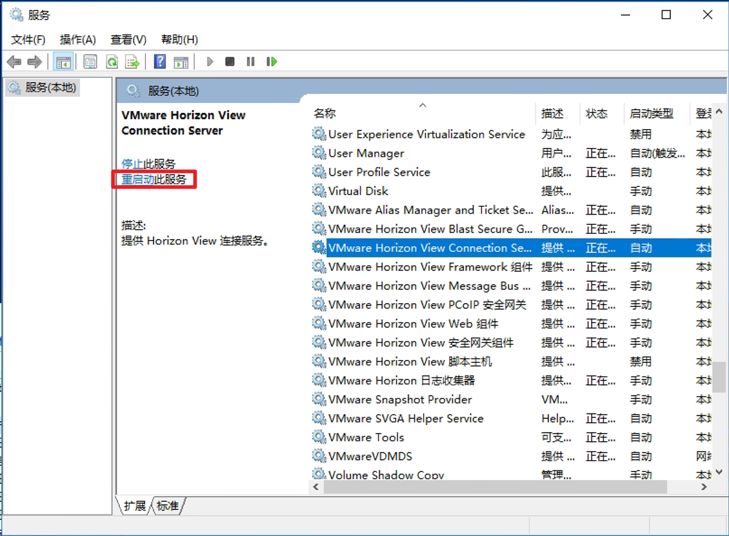Sort by the 名称 column header
This screenshot has height=536, width=729.
[424, 113]
